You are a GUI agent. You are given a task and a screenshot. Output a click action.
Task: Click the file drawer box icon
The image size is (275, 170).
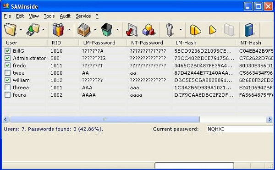[x=84, y=30]
